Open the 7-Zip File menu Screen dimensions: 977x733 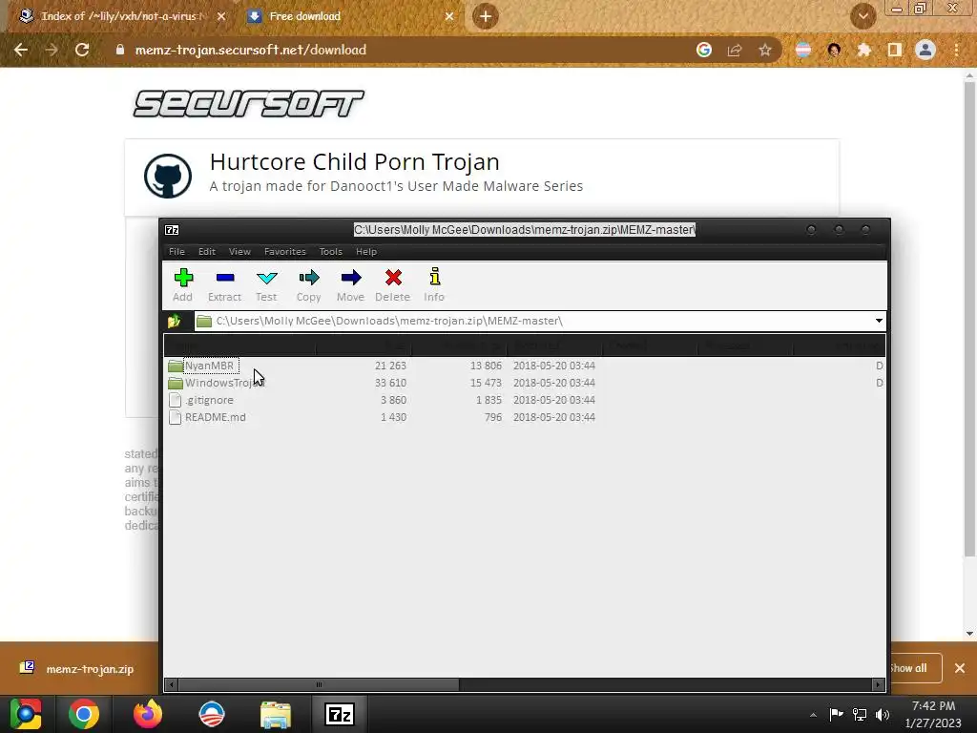coord(177,251)
